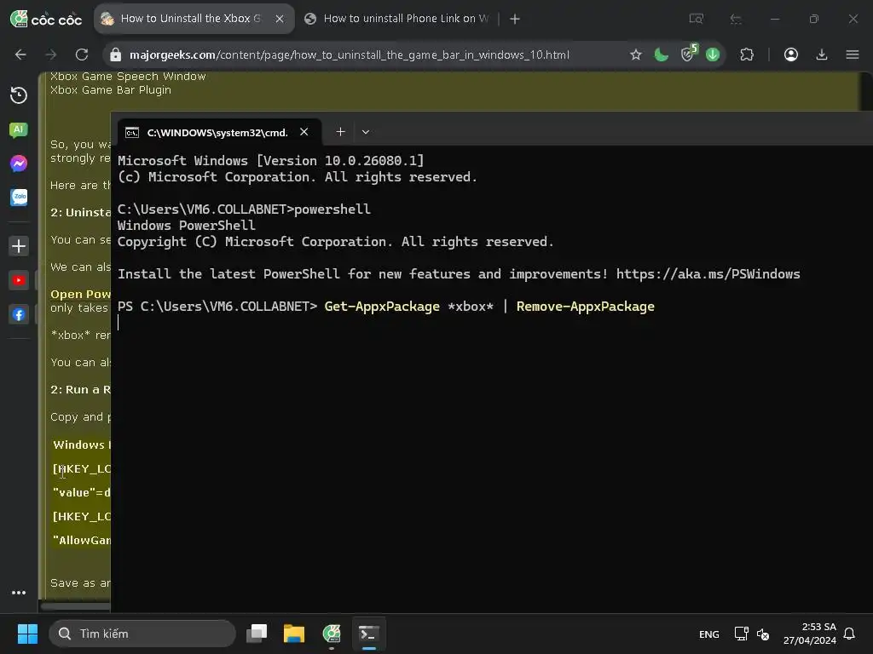Open Messenger from the sidebar
The height and width of the screenshot is (654, 873).
click(x=19, y=163)
